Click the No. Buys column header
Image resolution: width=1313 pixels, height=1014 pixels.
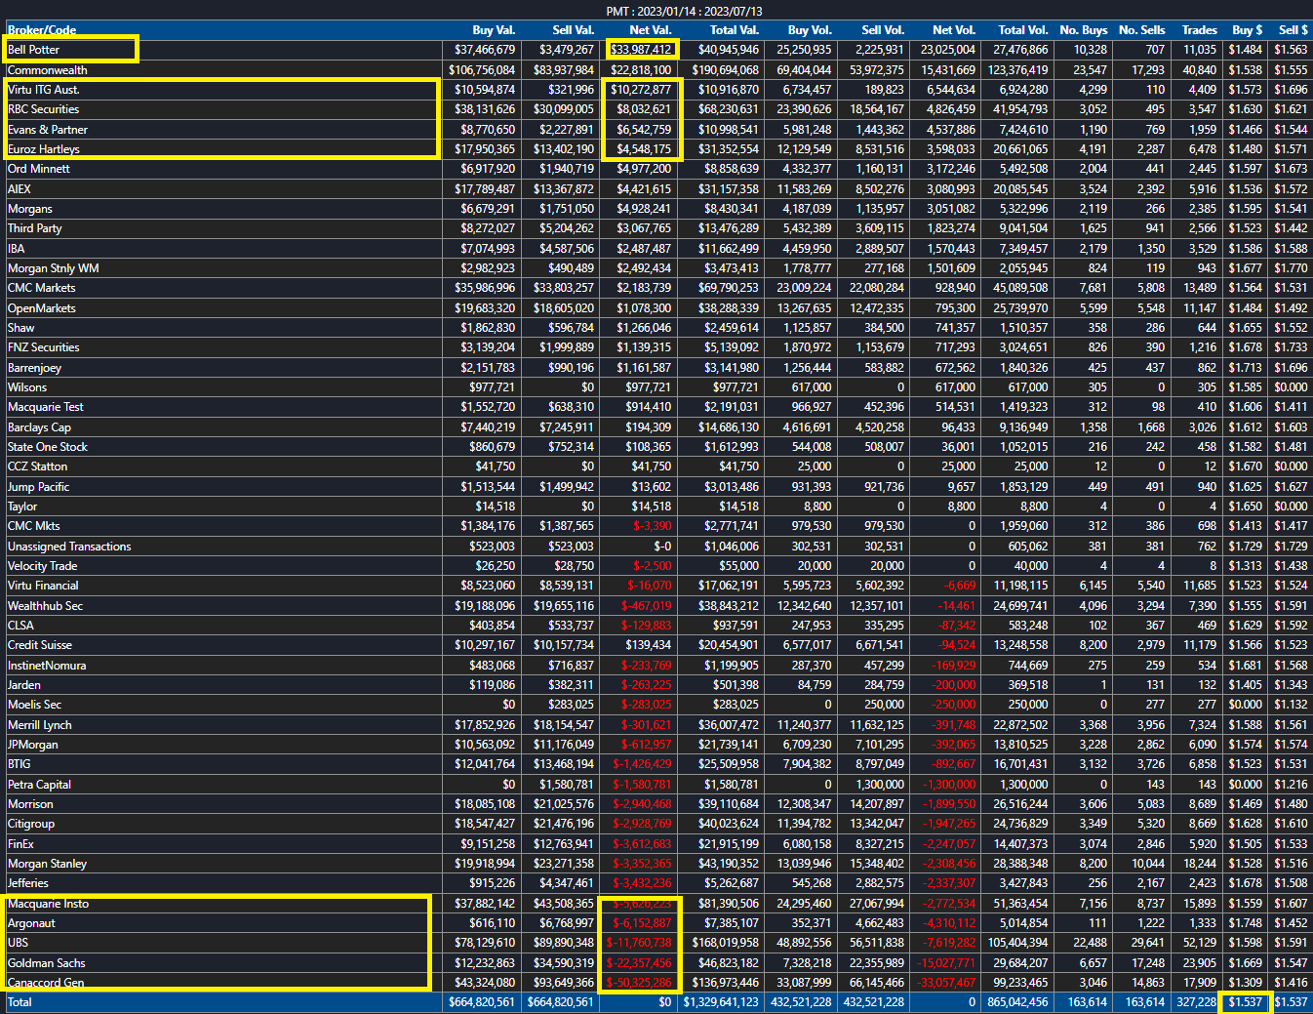1083,30
